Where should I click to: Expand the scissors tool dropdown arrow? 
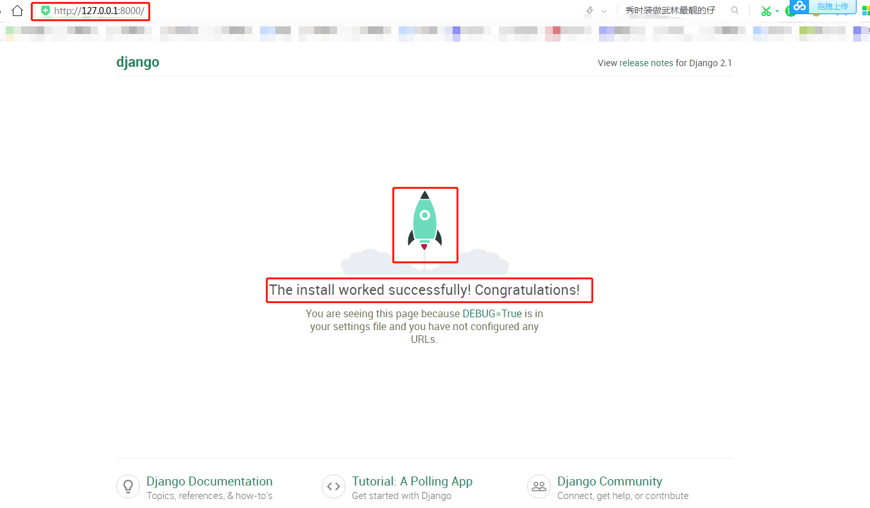tap(777, 12)
